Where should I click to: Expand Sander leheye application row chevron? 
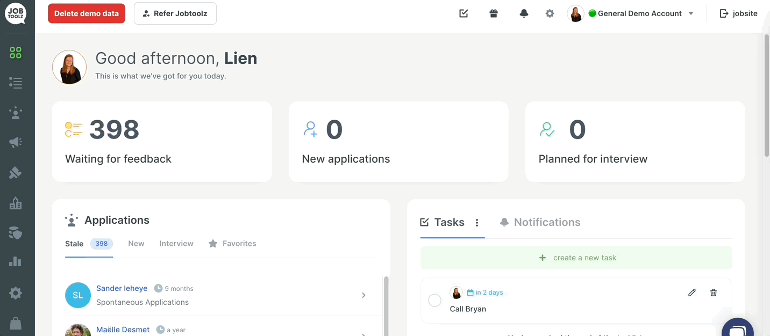363,295
